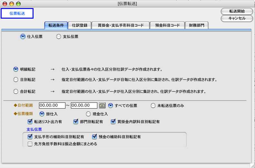Select 合計転記 posting mode
Viewport: 255px width, 168px height.
tap(16, 92)
